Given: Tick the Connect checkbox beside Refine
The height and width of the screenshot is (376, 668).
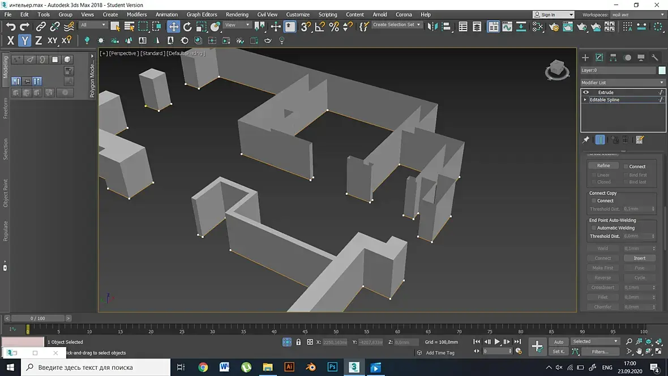Looking at the screenshot, I should [x=626, y=166].
